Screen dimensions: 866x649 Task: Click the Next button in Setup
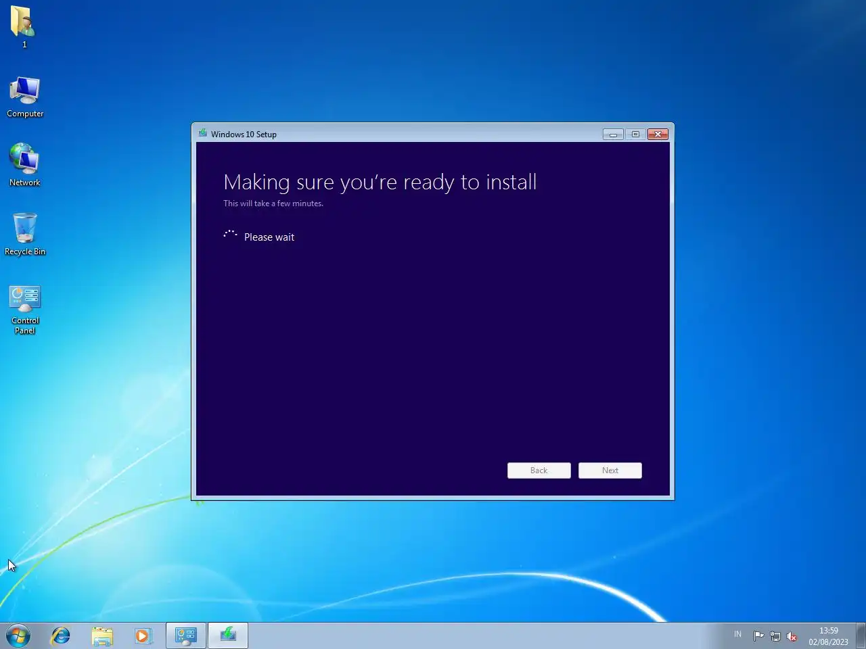coord(610,471)
